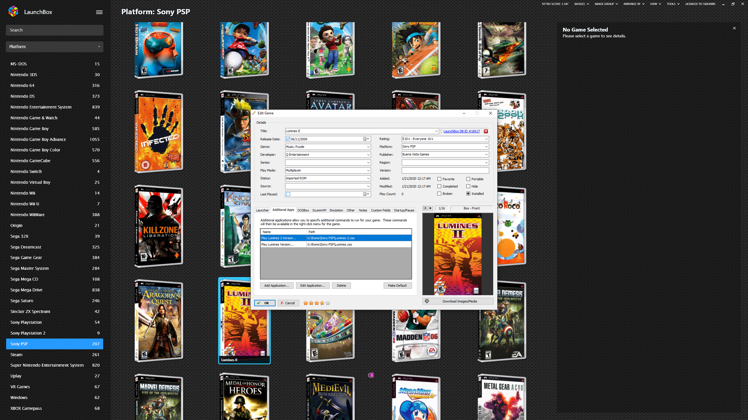Open the Release Date calendar picker
This screenshot has height=420, width=748.
point(366,139)
